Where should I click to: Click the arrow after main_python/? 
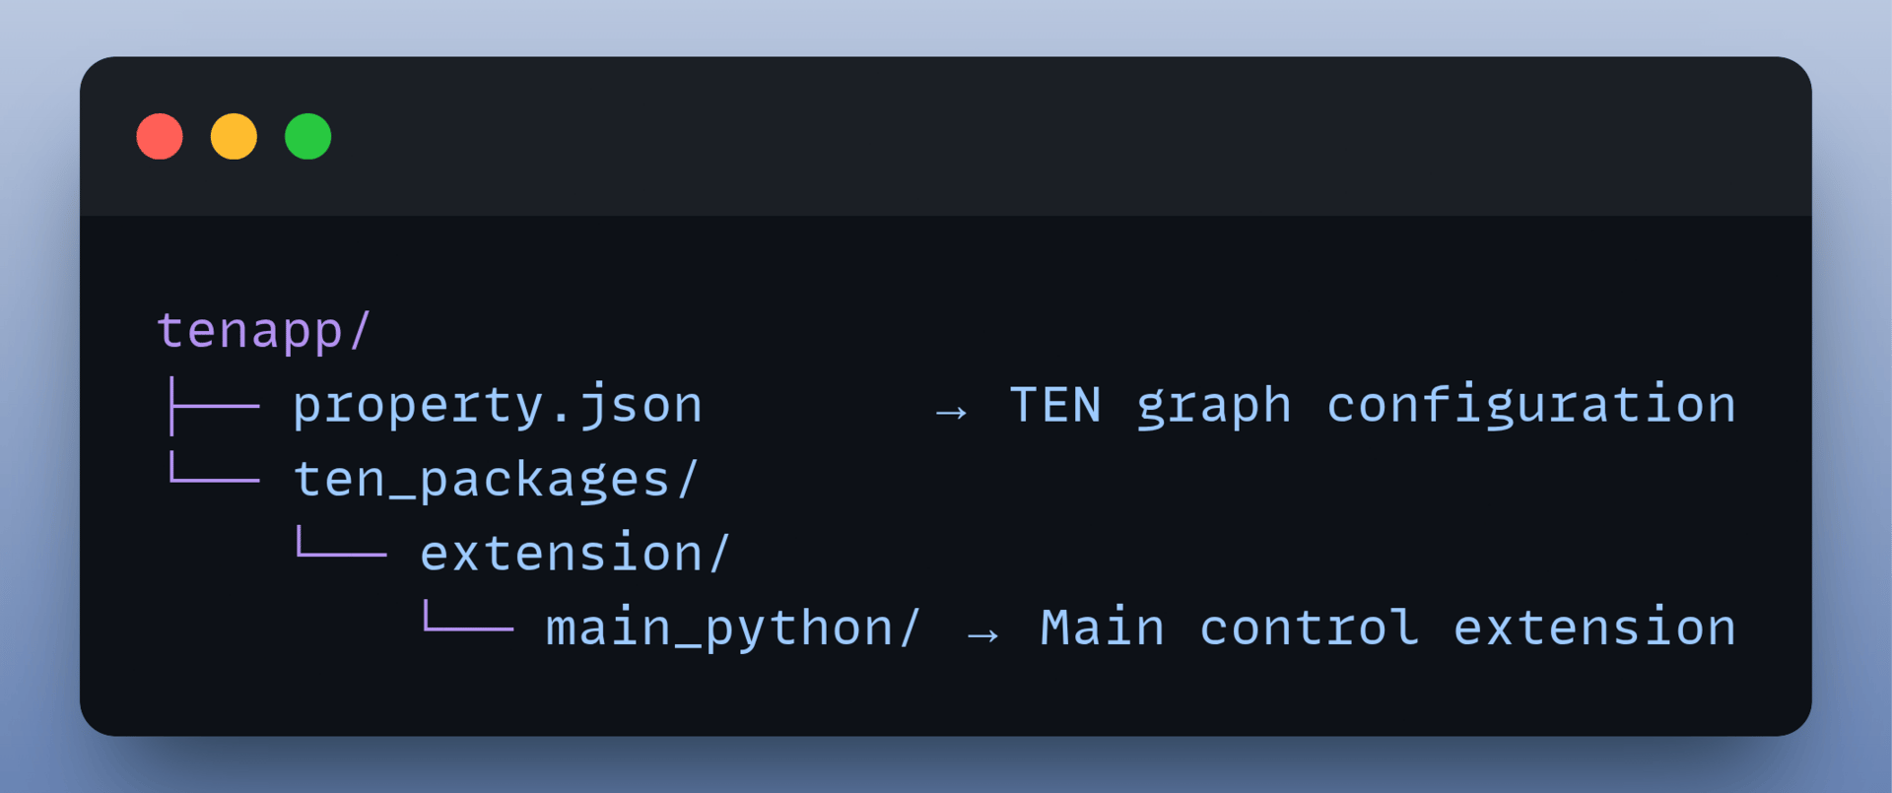[982, 634]
